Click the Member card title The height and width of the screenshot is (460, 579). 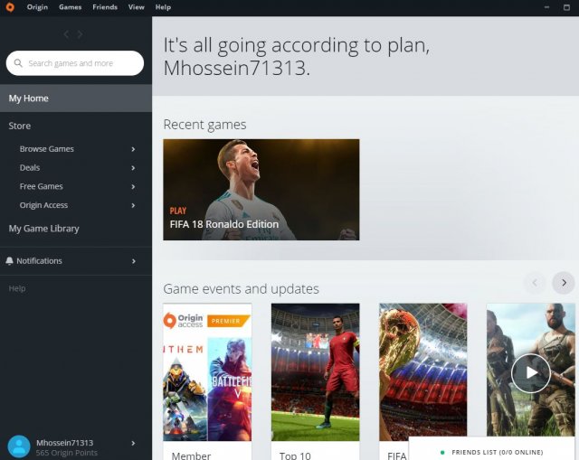click(x=191, y=455)
